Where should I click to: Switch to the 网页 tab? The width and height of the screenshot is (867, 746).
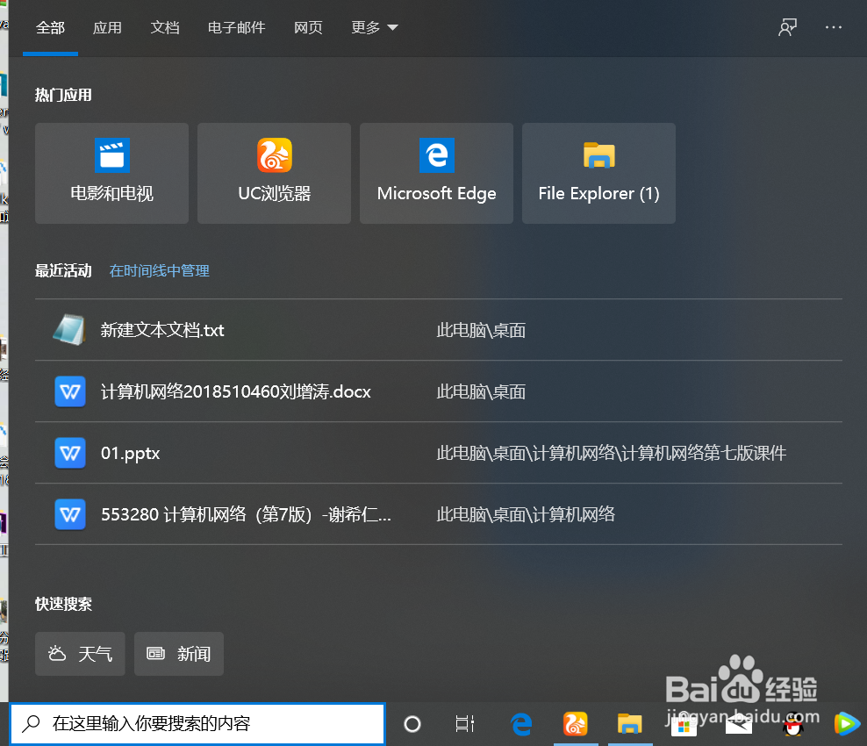tap(308, 28)
